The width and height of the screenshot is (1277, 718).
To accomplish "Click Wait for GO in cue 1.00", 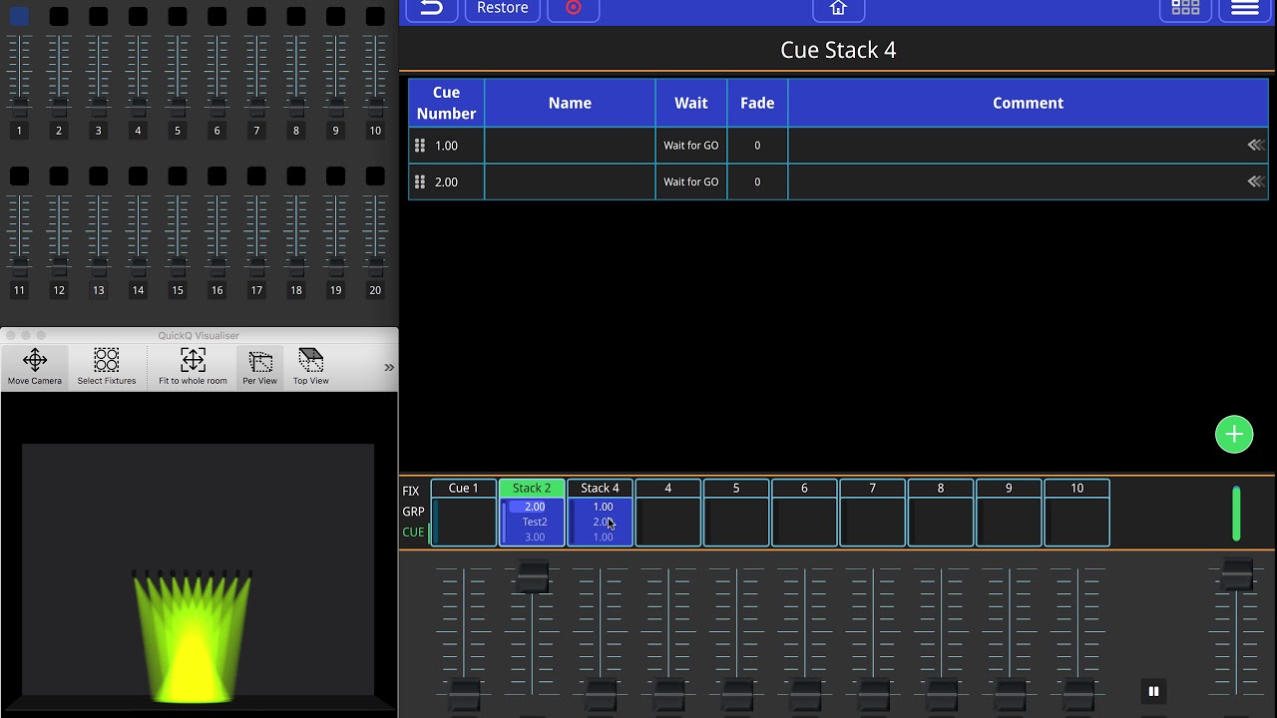I will click(691, 146).
